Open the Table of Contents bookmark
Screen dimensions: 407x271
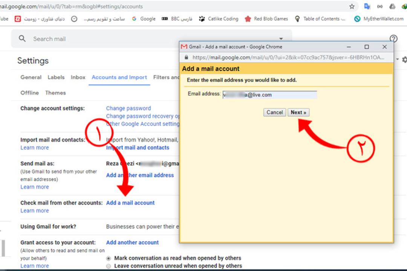click(x=320, y=19)
